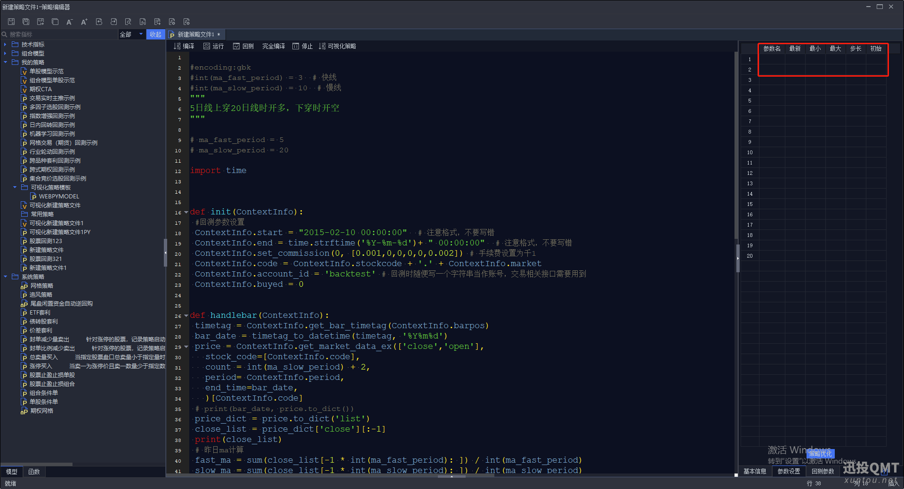Click parameter table row 5 number
The image size is (904, 489).
tap(750, 101)
